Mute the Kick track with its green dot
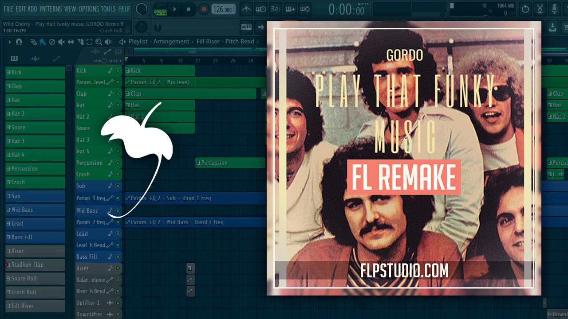Screen dimensions: 568x319 pyautogui.click(x=118, y=70)
